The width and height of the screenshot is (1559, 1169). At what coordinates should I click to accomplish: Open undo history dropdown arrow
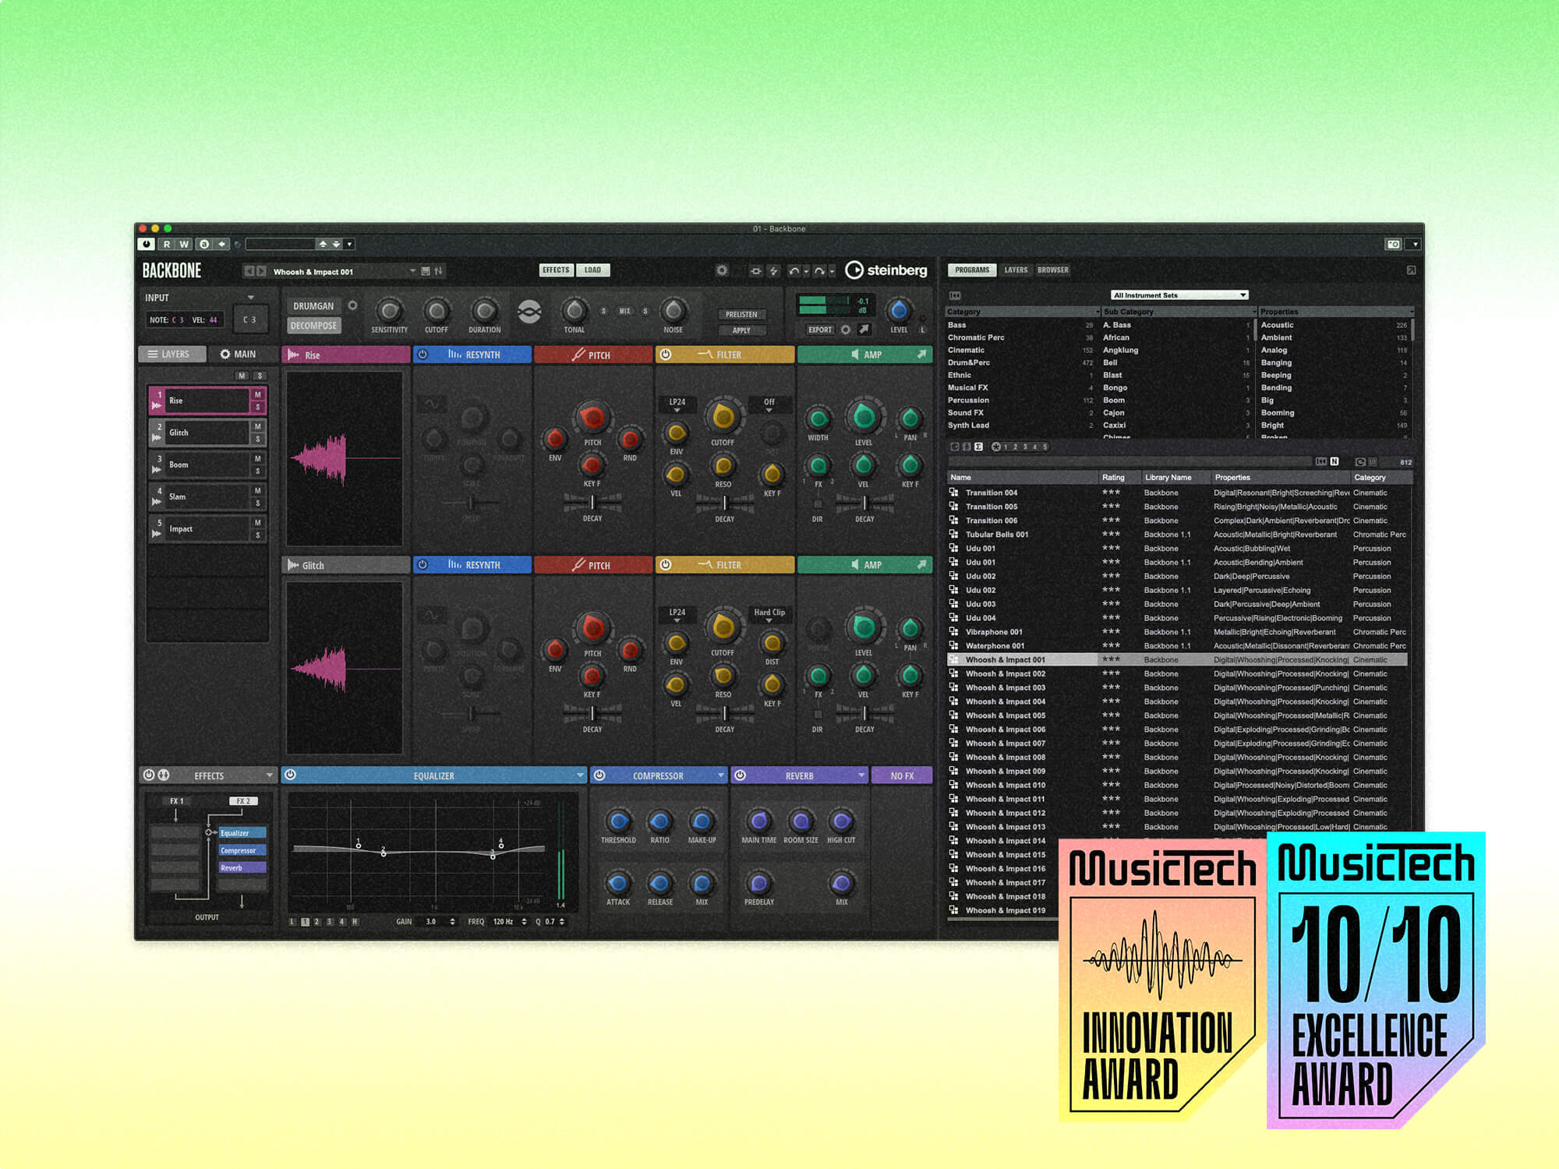tap(806, 271)
